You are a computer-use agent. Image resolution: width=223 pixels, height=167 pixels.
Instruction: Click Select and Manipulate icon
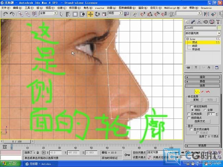point(135,14)
